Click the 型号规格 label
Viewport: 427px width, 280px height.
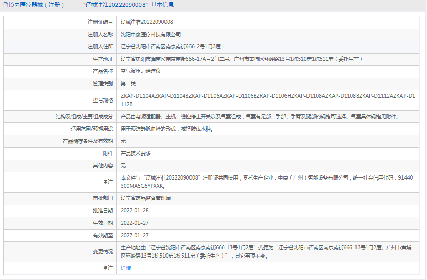(103, 100)
